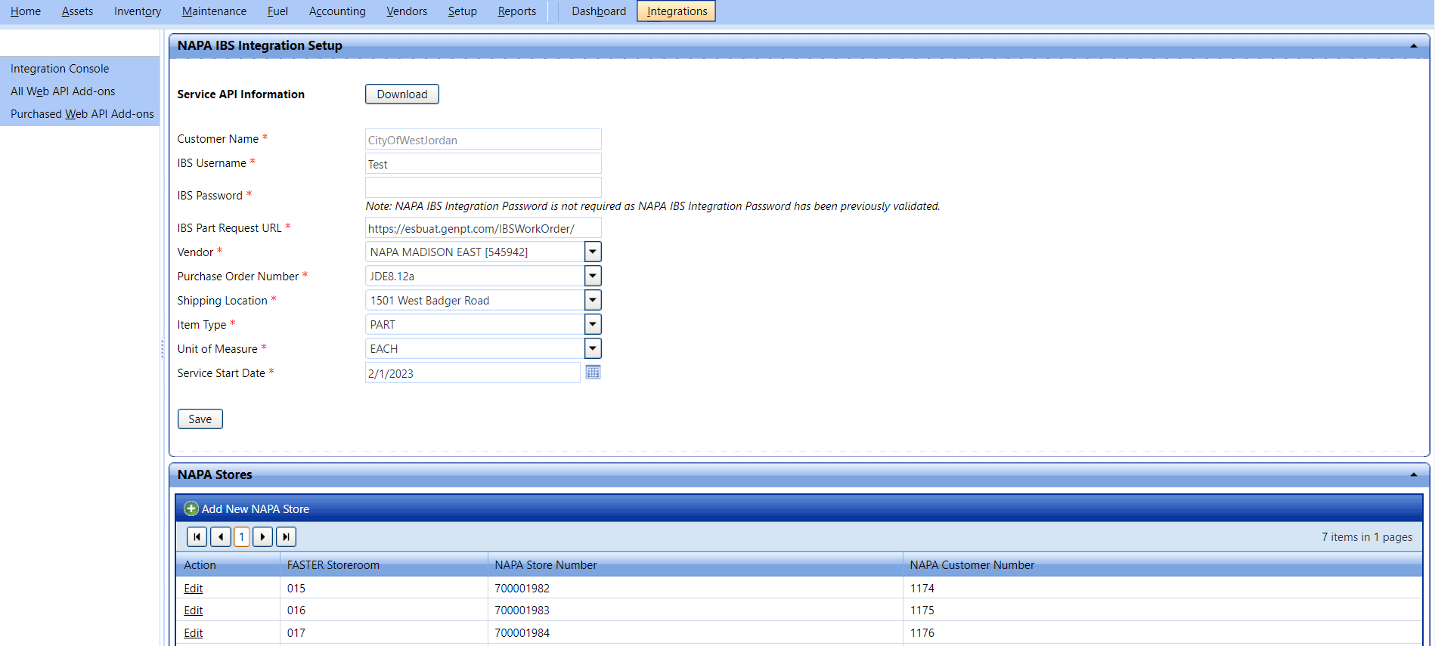Open the Accounting menu

click(x=337, y=11)
